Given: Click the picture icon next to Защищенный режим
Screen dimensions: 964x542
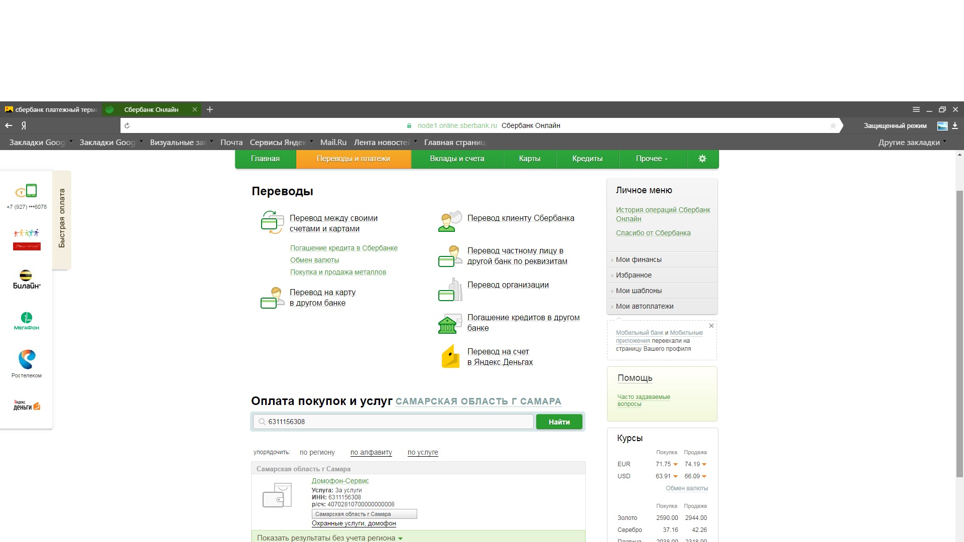Looking at the screenshot, I should click(x=942, y=126).
